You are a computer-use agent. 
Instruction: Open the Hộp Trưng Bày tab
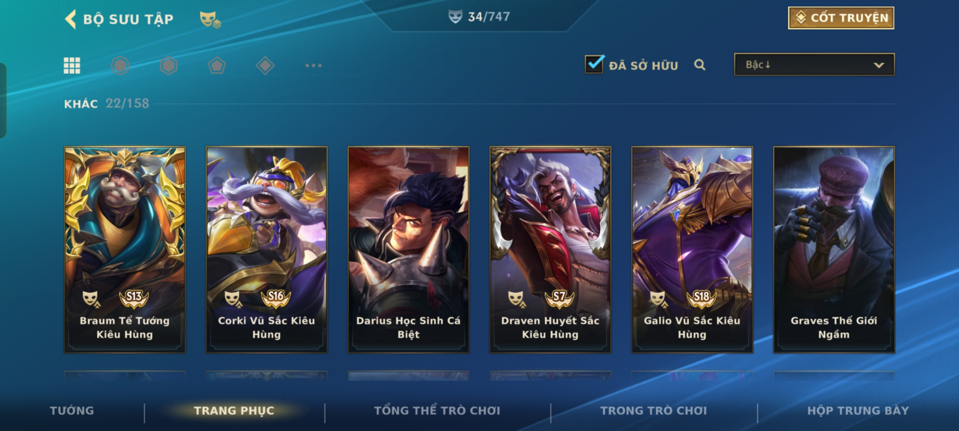click(858, 411)
